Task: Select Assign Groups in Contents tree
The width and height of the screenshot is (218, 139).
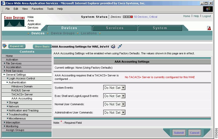Action: 15,130
